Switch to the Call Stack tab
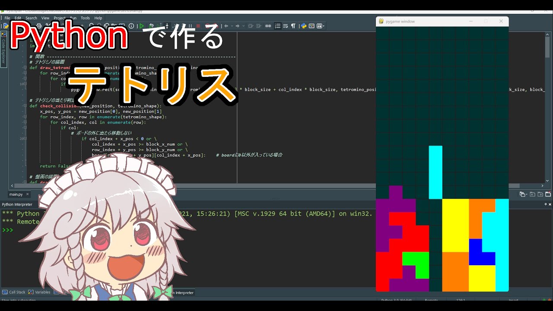Screen dimensions: 553x311 pos(14,292)
